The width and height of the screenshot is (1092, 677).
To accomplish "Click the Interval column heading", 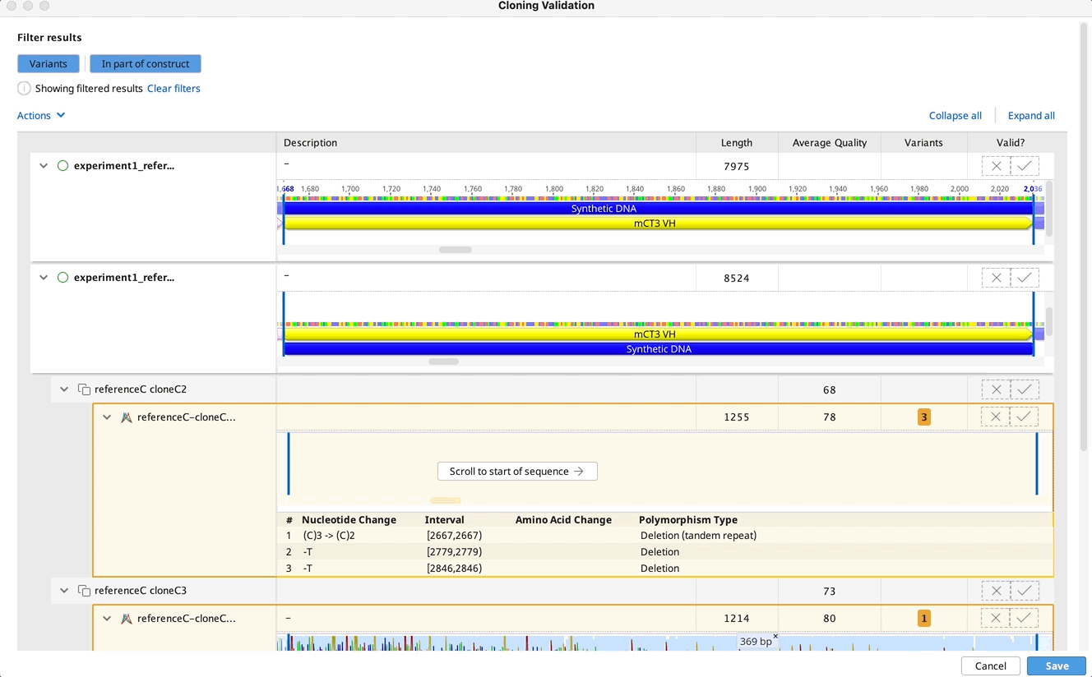I will [445, 520].
